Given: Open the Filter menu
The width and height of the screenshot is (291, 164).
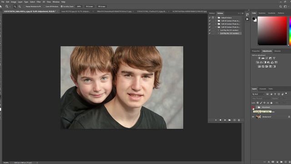Looking at the screenshot, I should [x=39, y=2].
